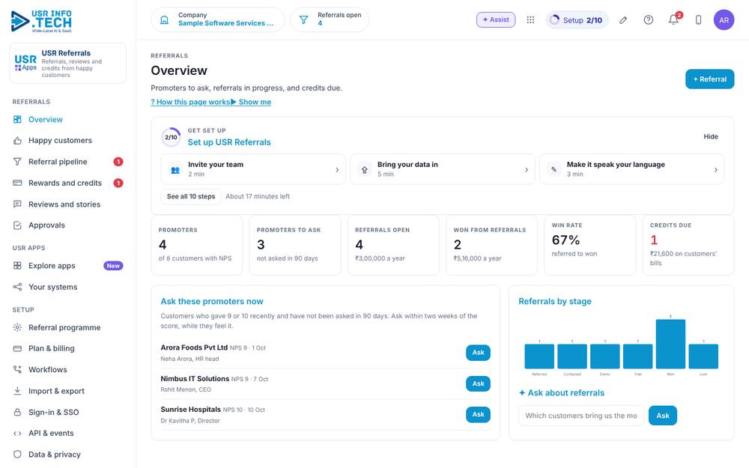This screenshot has height=468, width=749.
Task: Click the Workflows branch icon
Action: [17, 370]
